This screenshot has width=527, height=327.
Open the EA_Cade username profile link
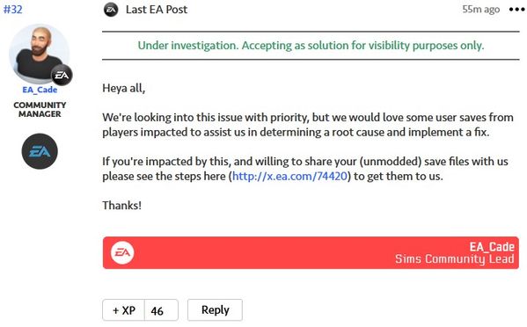pyautogui.click(x=40, y=90)
